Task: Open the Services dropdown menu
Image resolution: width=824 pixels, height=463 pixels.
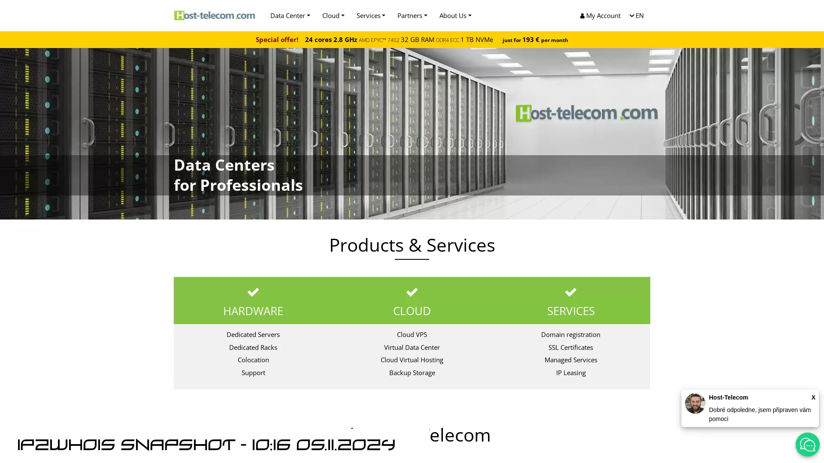Action: (371, 15)
